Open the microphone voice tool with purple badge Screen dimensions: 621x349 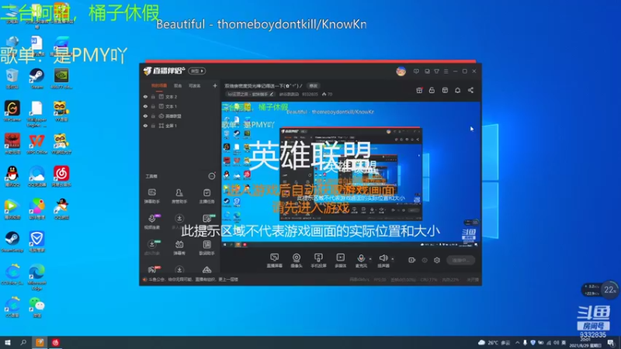pos(152,222)
